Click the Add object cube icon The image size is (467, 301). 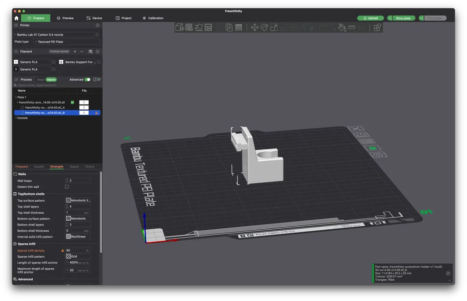tap(180, 27)
